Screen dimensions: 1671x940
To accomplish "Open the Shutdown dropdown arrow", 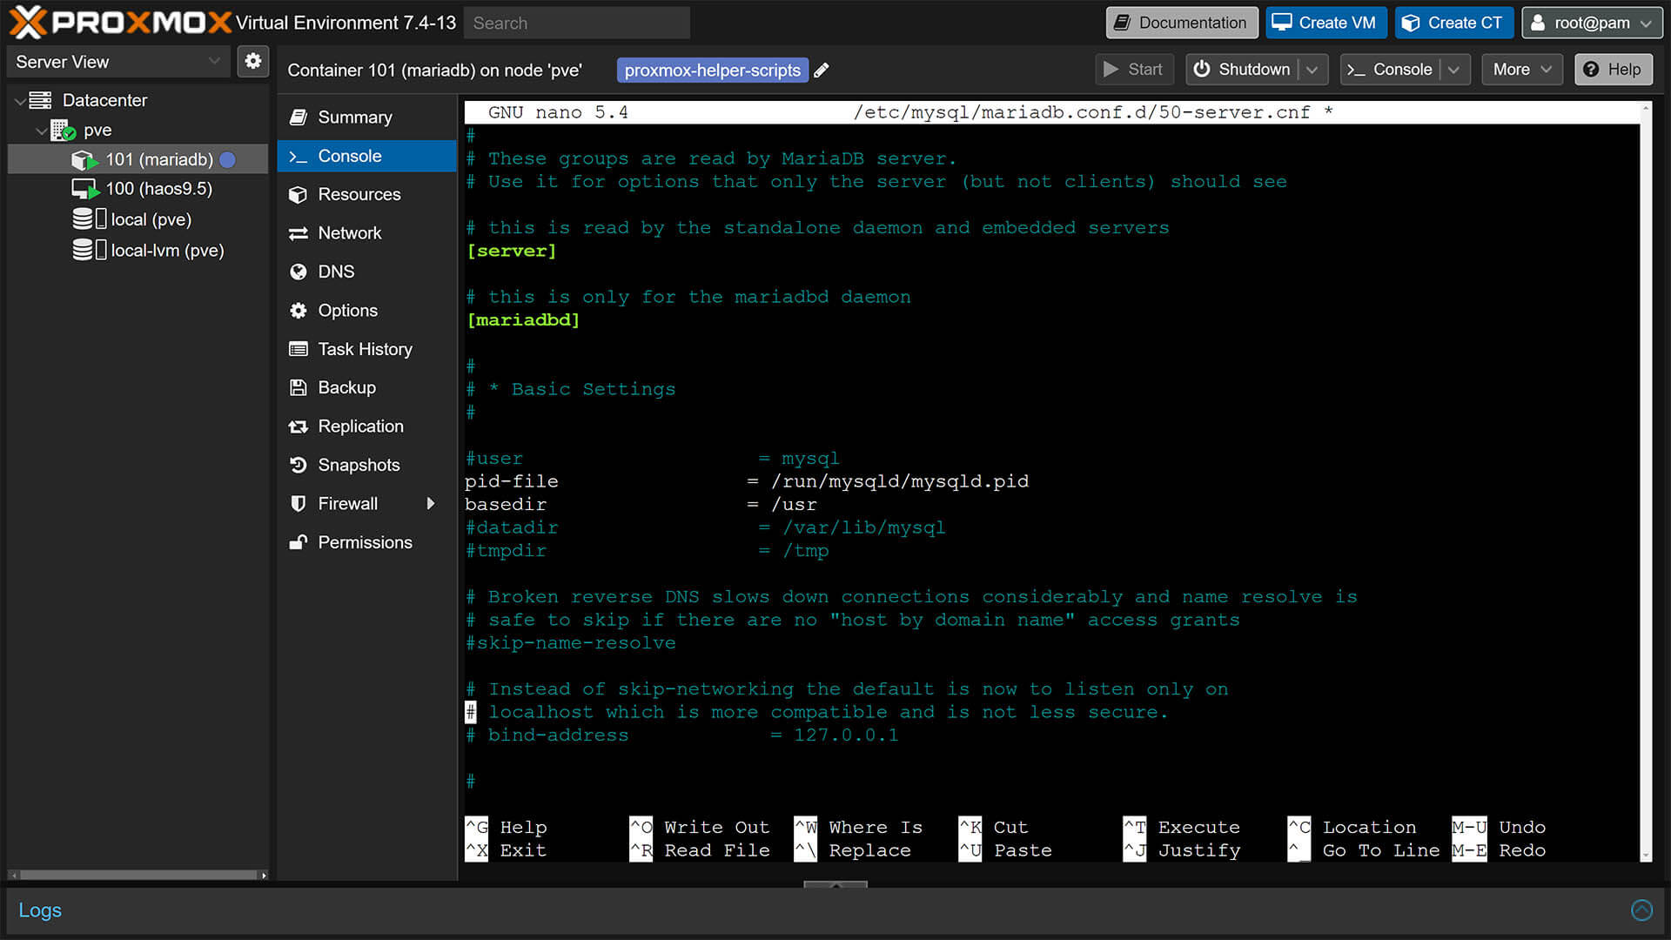I will pos(1312,69).
